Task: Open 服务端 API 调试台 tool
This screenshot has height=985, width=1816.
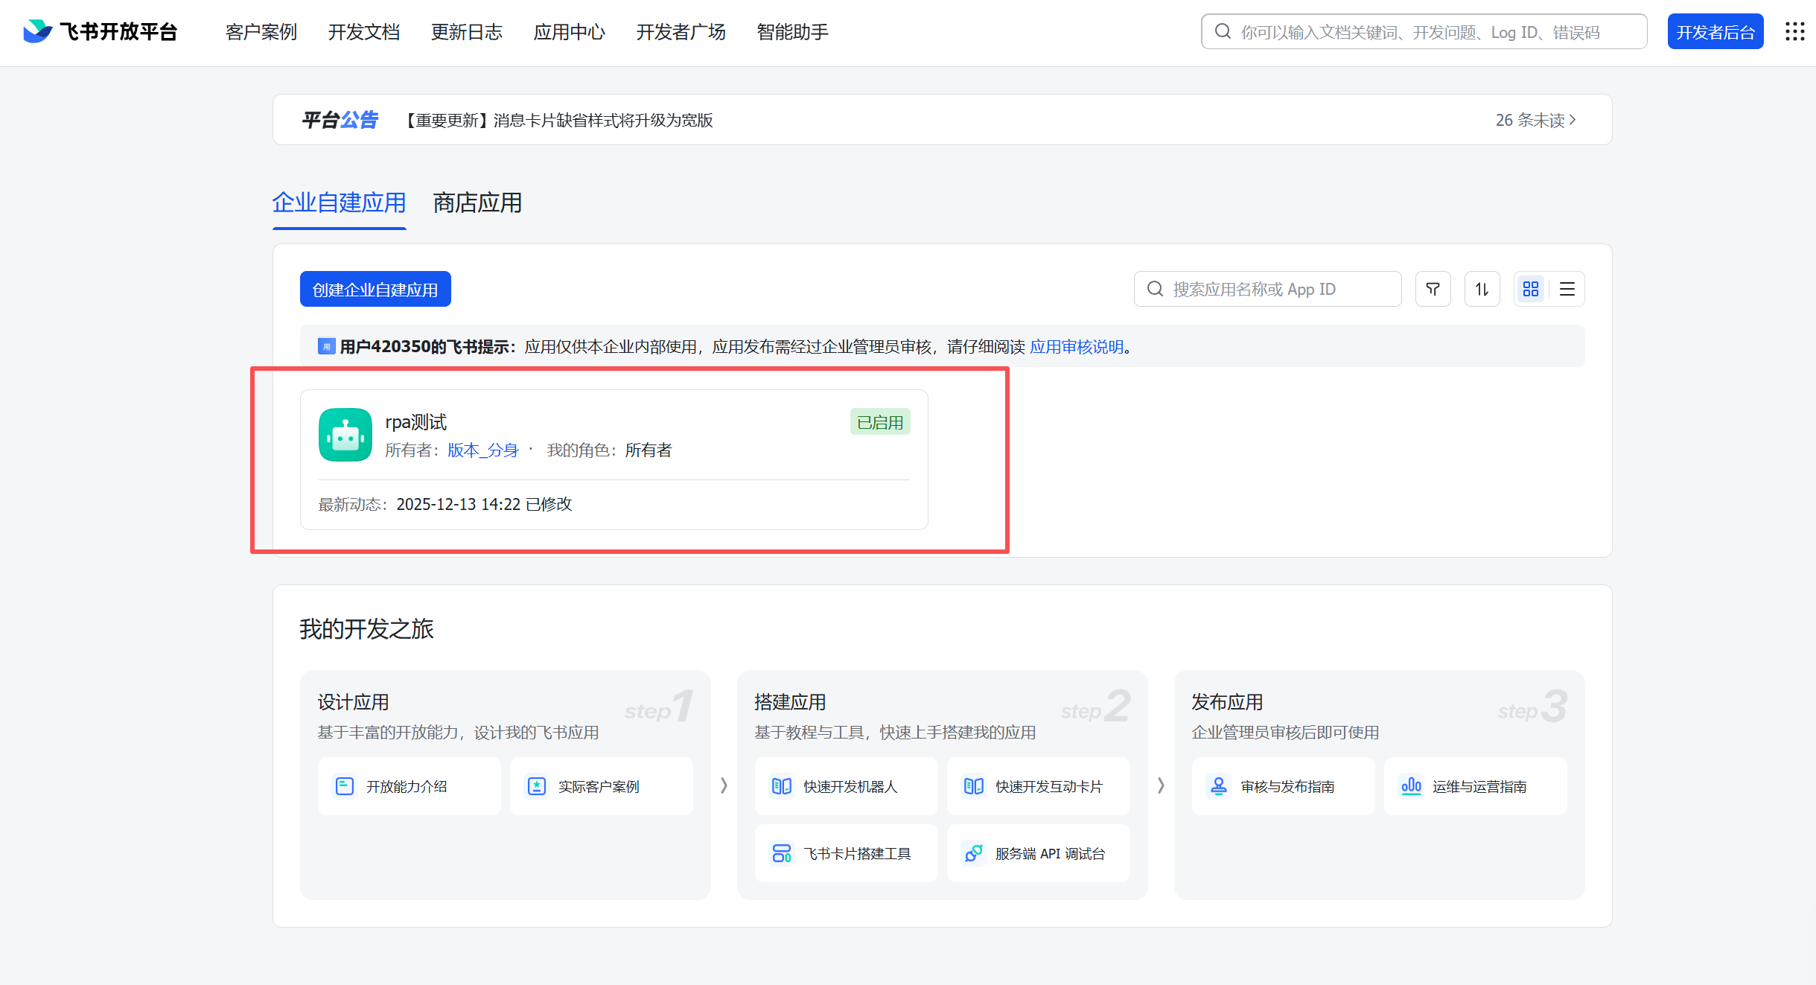Action: (x=1038, y=853)
